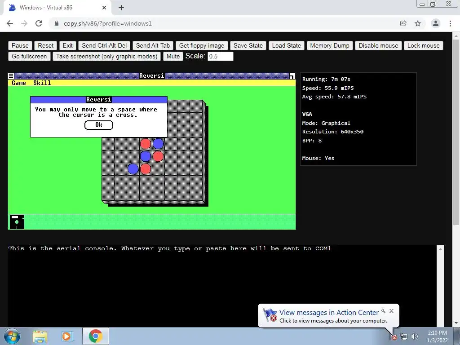Click the Pause emulator button
460x345 pixels.
20,45
